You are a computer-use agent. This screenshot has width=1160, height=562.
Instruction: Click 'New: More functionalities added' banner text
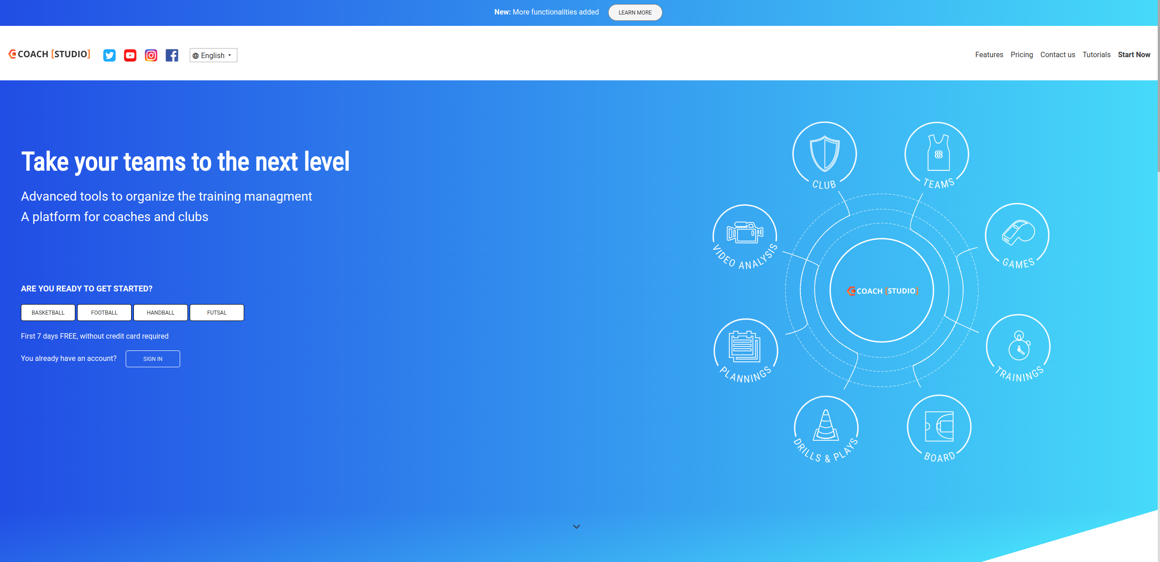click(546, 12)
